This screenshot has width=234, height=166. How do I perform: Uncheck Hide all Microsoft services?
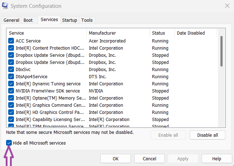pos(9,143)
